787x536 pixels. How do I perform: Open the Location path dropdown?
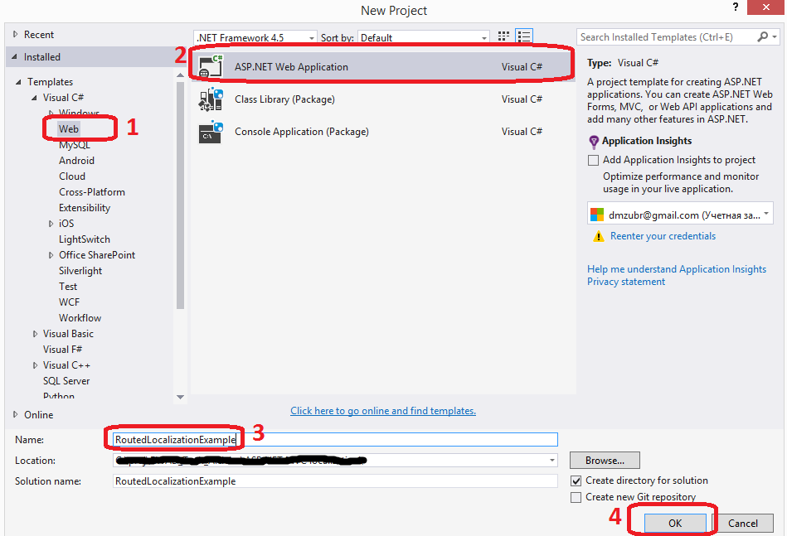pos(552,461)
